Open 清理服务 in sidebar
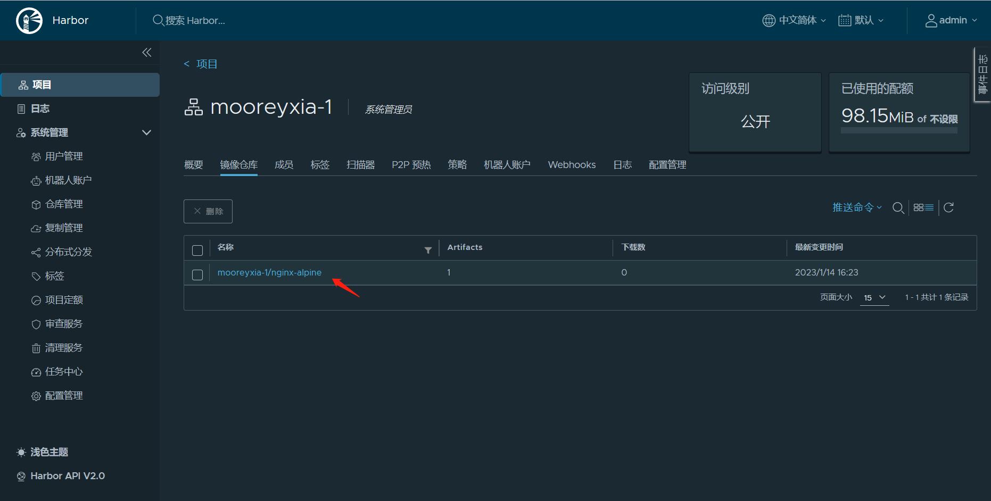Viewport: 991px width, 501px height. click(64, 348)
